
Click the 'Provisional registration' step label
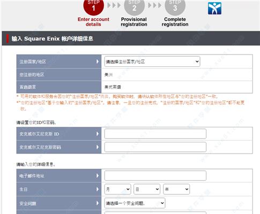(x=134, y=22)
